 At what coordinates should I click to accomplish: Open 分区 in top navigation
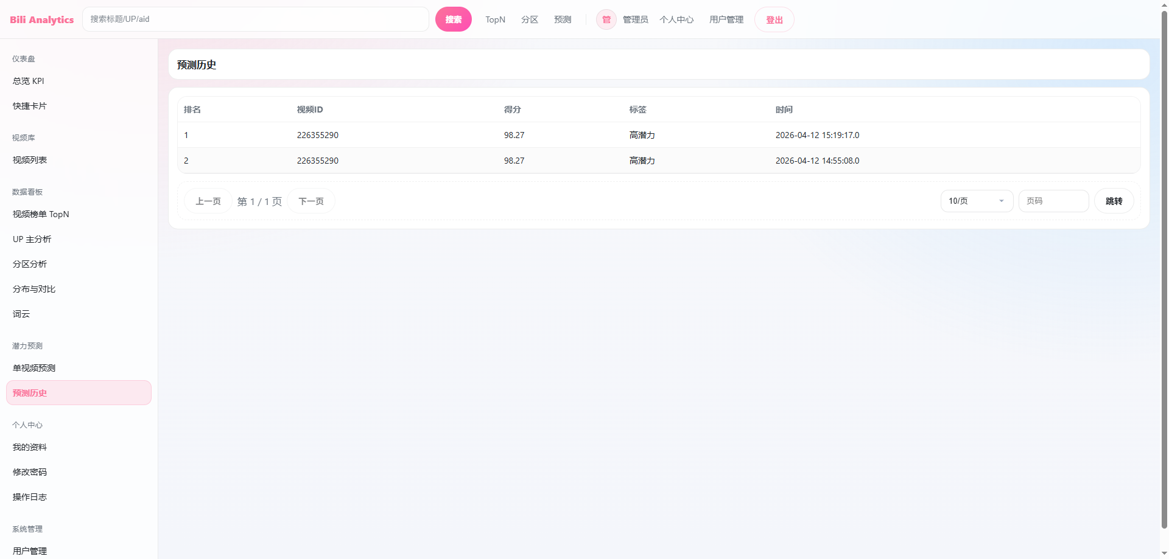pyautogui.click(x=529, y=19)
